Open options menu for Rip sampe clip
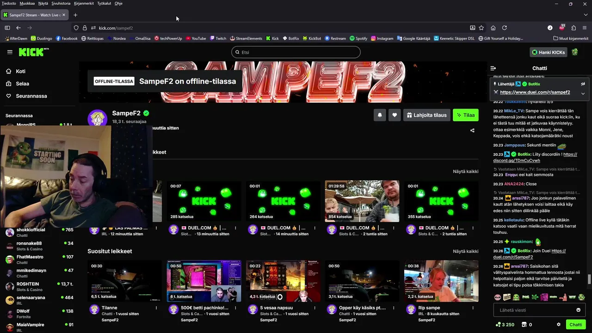This screenshot has height=333, width=592. coord(473,308)
